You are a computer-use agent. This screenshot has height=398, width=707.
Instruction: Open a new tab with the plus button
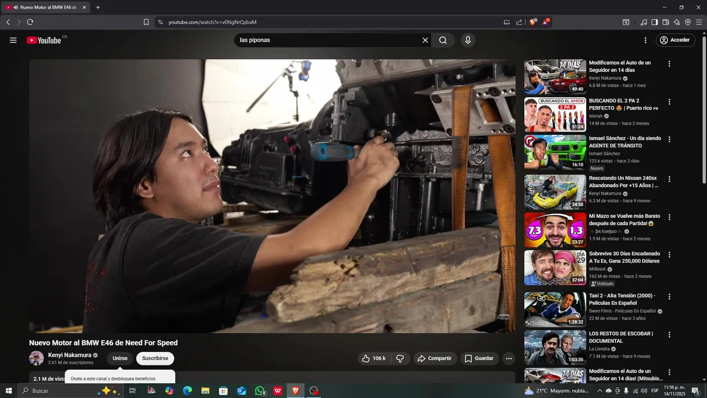pyautogui.click(x=98, y=7)
